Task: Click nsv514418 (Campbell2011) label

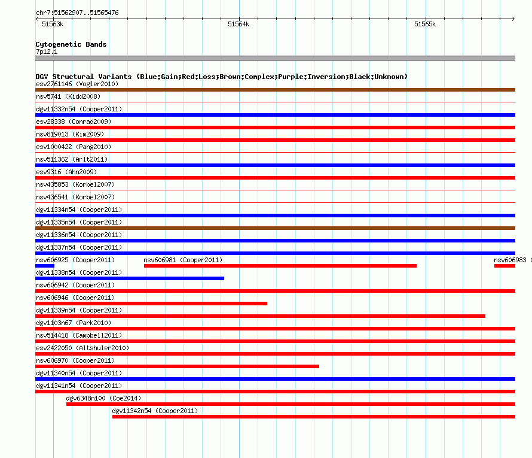Action: coord(79,335)
